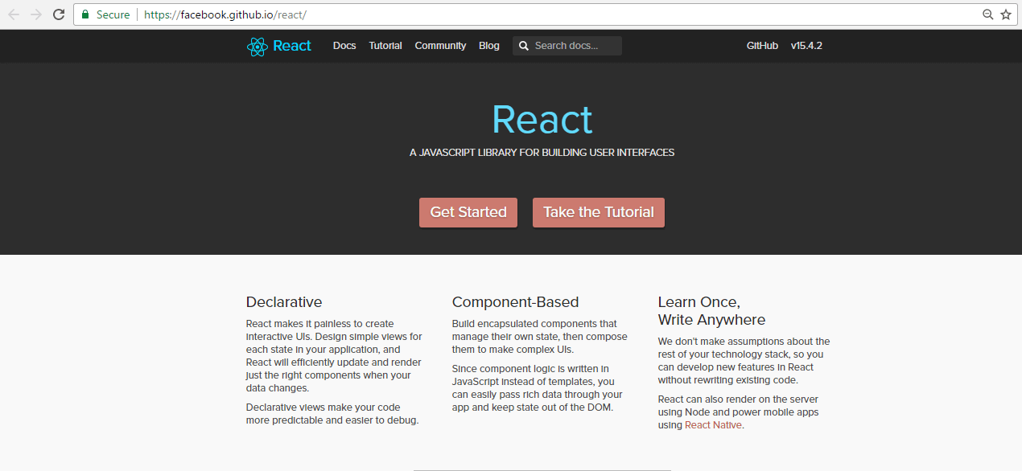Viewport: 1022px width, 471px height.
Task: Click the search magnifier icon in docs search
Action: 524,46
